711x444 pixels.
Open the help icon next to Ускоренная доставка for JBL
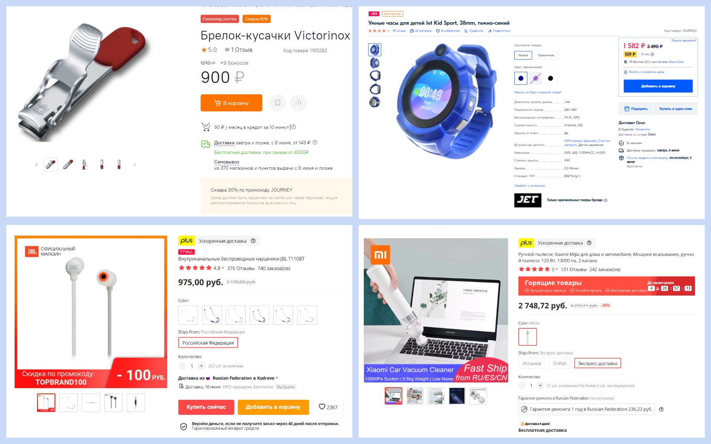[253, 241]
